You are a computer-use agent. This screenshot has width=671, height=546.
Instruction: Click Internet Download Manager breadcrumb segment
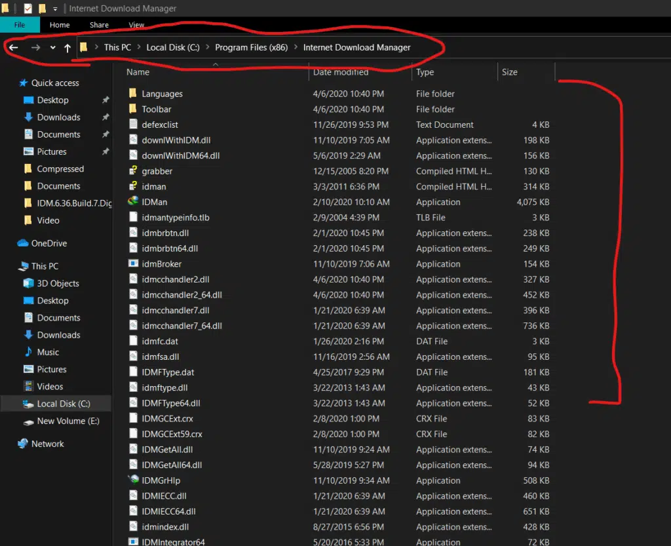pos(356,47)
